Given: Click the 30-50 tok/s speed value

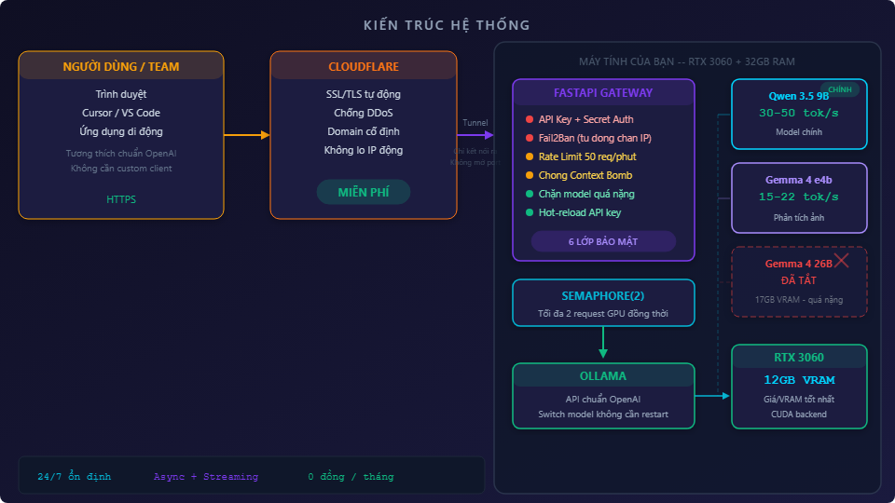Looking at the screenshot, I should click(799, 113).
